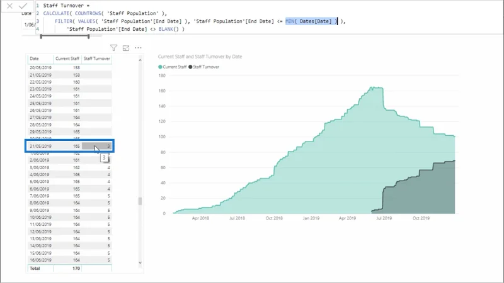Select the 21/05/2019 date row
504x283 pixels.
[70, 75]
